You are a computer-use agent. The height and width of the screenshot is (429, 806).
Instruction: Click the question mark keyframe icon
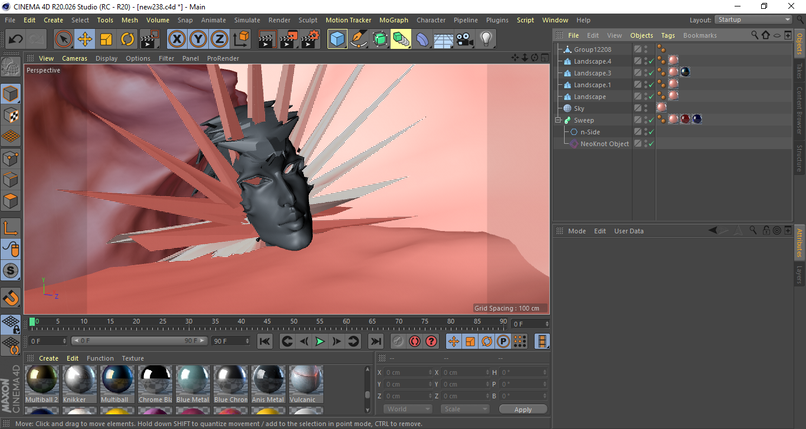tap(431, 341)
